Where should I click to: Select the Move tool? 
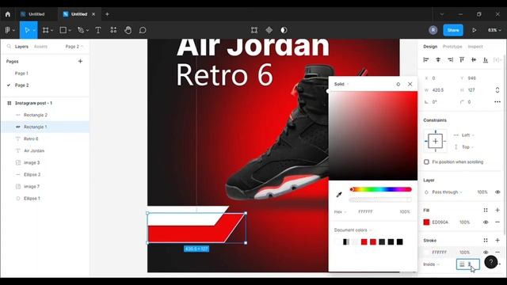click(x=27, y=30)
